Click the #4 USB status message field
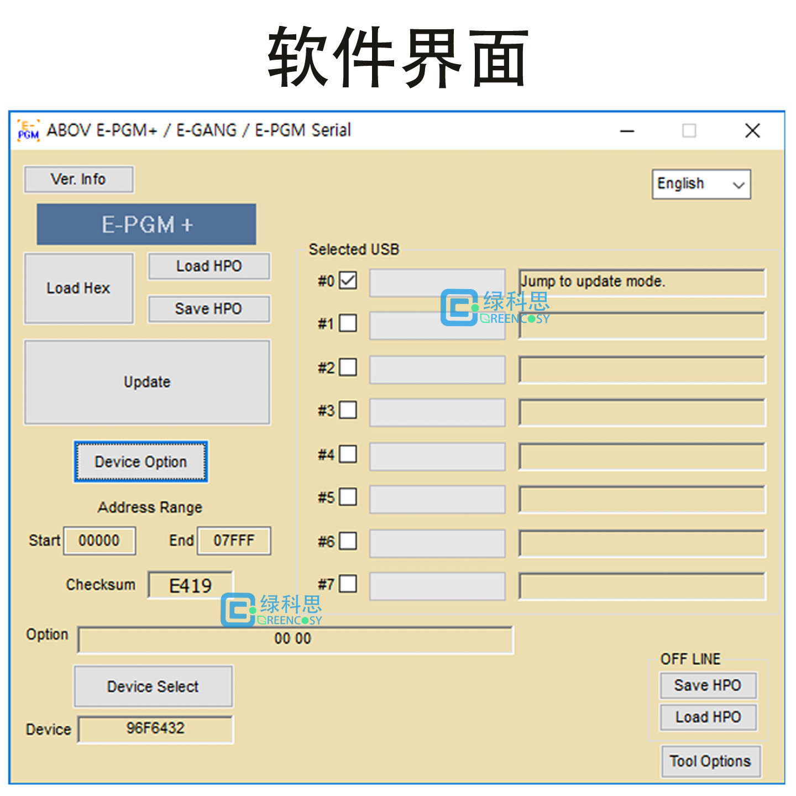The image size is (796, 796). (642, 457)
